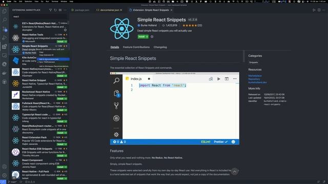Viewport: 328px width, 184px height.
Task: Open the View menu in macOS menu bar
Action: pos(36,2)
